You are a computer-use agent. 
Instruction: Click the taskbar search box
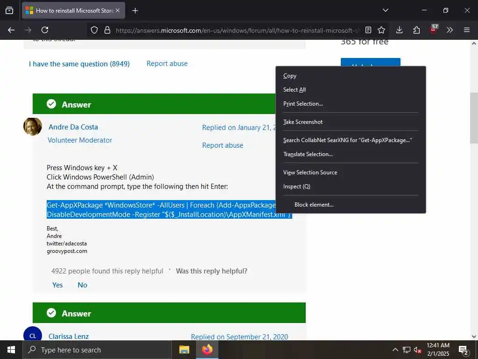click(x=97, y=350)
